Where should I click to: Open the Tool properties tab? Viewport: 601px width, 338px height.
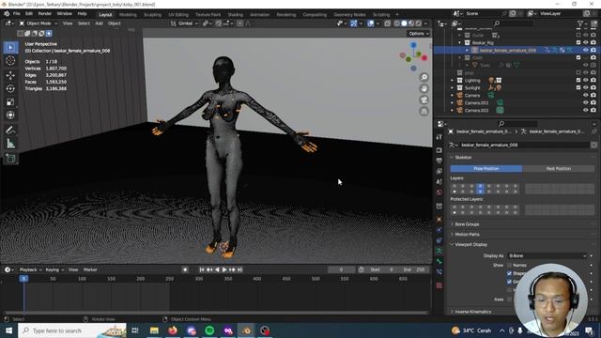(439, 137)
